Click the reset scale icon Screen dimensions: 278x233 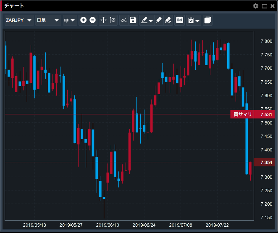coord(113,20)
